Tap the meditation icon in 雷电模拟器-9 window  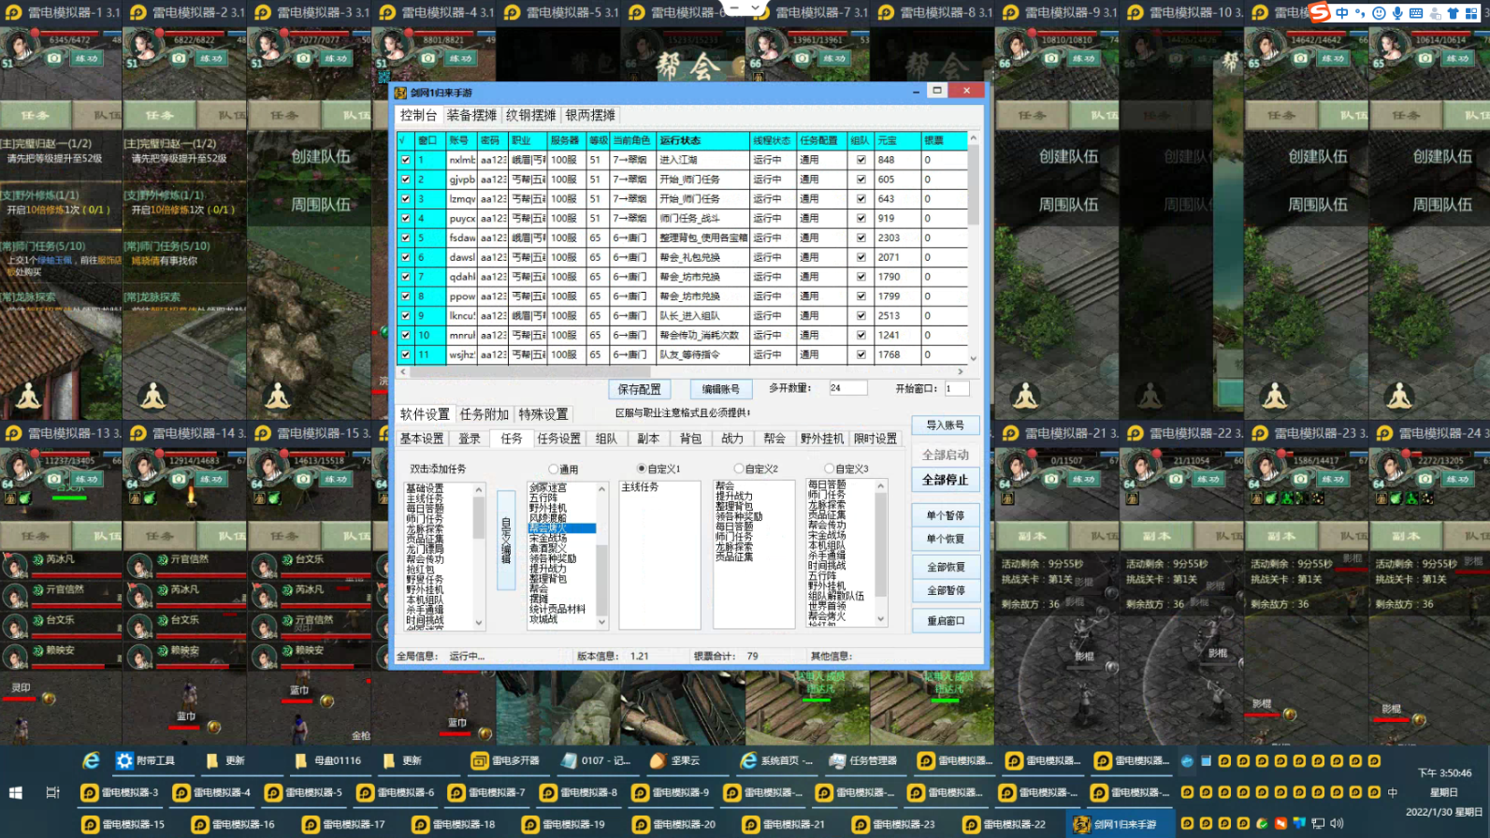pyautogui.click(x=1026, y=397)
